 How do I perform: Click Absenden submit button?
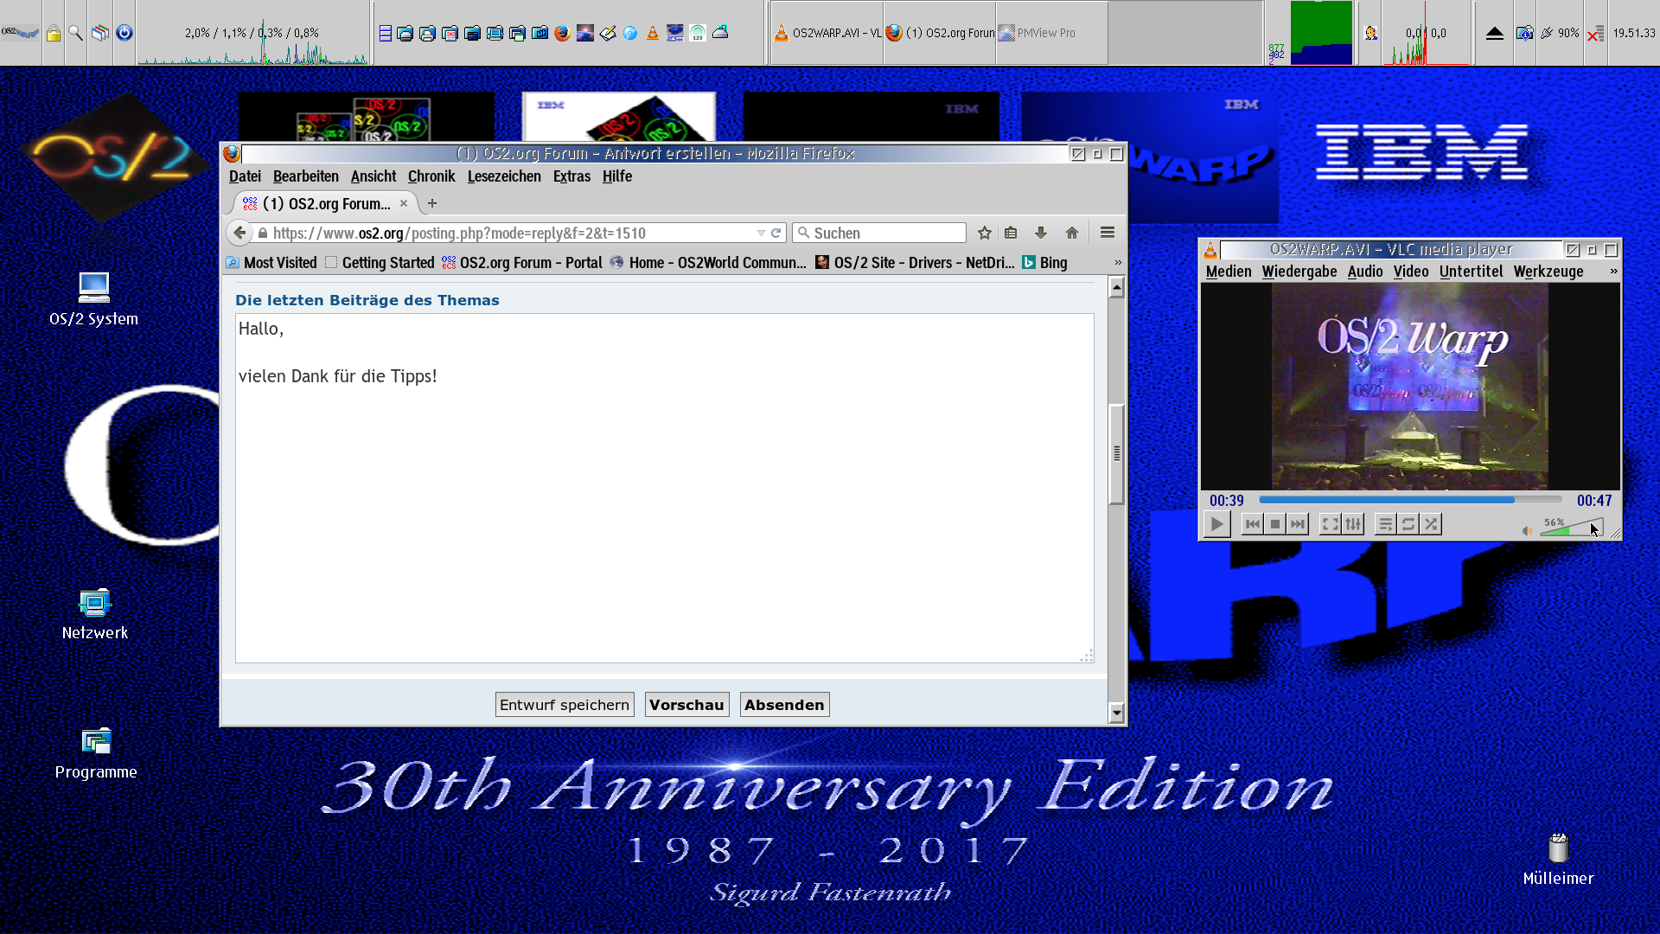click(x=784, y=705)
